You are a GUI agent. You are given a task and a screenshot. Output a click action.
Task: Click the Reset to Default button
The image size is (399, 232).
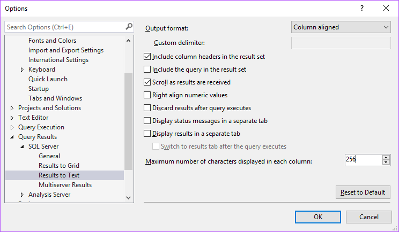click(363, 192)
